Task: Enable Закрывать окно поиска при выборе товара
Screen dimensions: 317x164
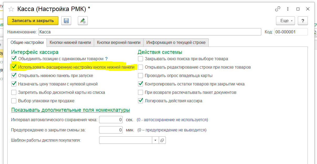Action: point(141,59)
